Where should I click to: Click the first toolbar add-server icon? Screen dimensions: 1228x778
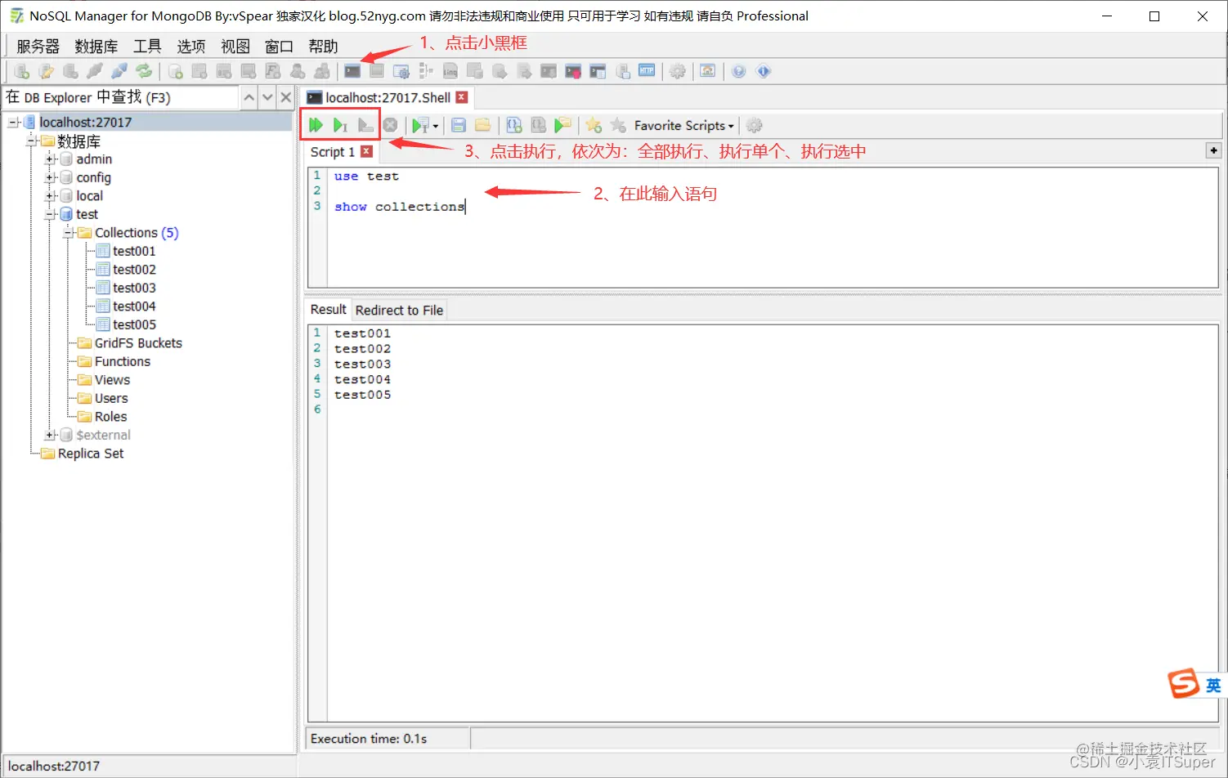pyautogui.click(x=22, y=71)
